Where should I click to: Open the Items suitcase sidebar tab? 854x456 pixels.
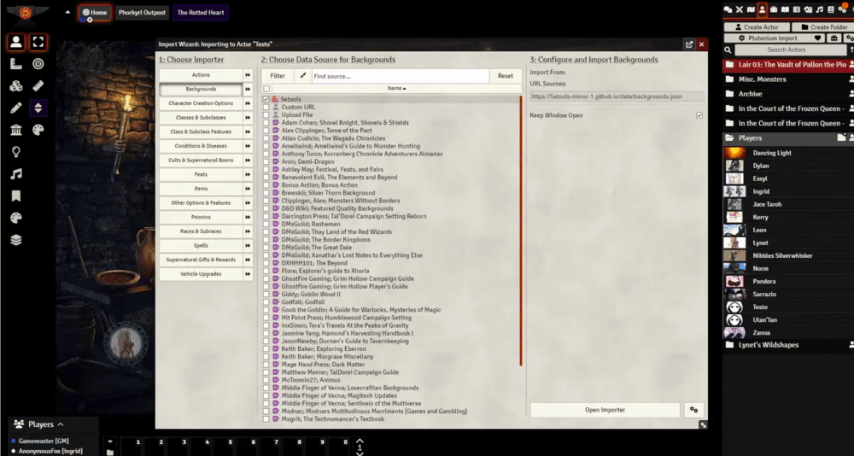[774, 9]
